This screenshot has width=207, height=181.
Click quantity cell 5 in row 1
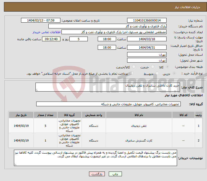coord(45,126)
